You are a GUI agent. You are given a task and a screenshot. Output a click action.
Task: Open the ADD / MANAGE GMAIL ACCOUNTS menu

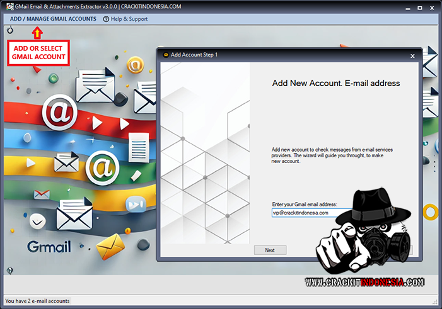(x=53, y=19)
